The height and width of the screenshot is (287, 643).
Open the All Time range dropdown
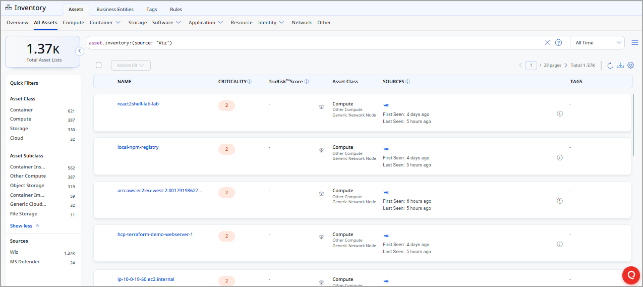[597, 43]
